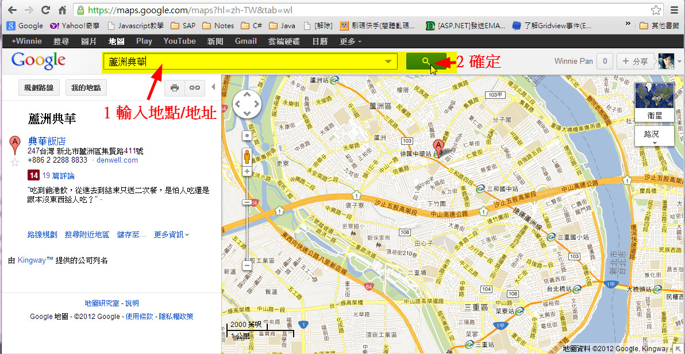Open the Java bookmark folder
Viewport: 685px width, 354px height.
tap(282, 26)
